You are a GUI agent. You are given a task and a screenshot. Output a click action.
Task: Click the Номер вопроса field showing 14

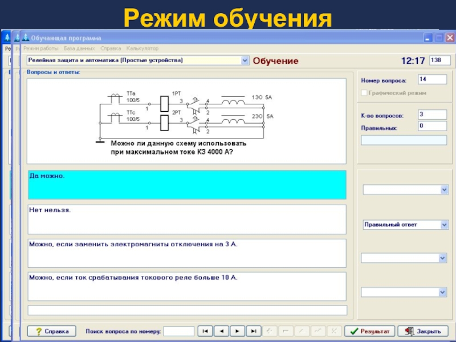pyautogui.click(x=432, y=79)
